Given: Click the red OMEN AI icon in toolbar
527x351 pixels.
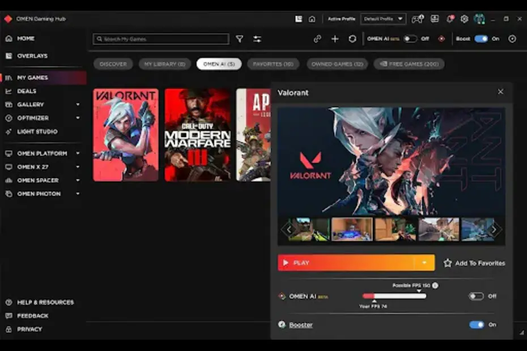Looking at the screenshot, I should point(441,39).
